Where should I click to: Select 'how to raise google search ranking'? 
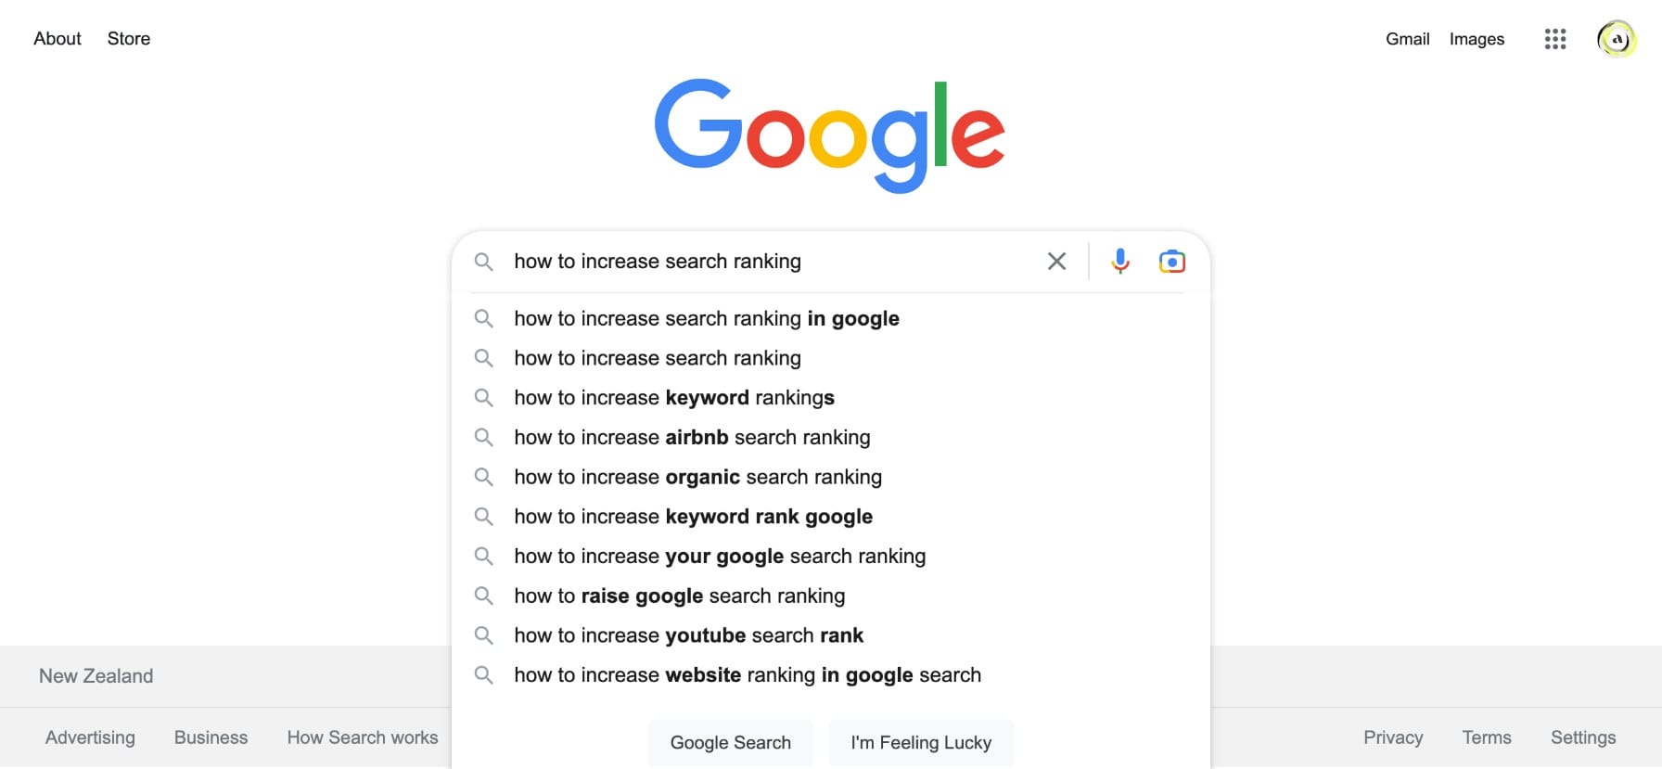[831, 596]
